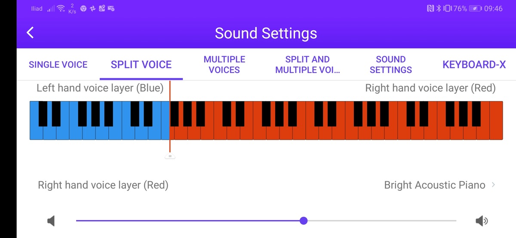Tap the Chrome notification icon
The image size is (516, 238).
(x=83, y=9)
